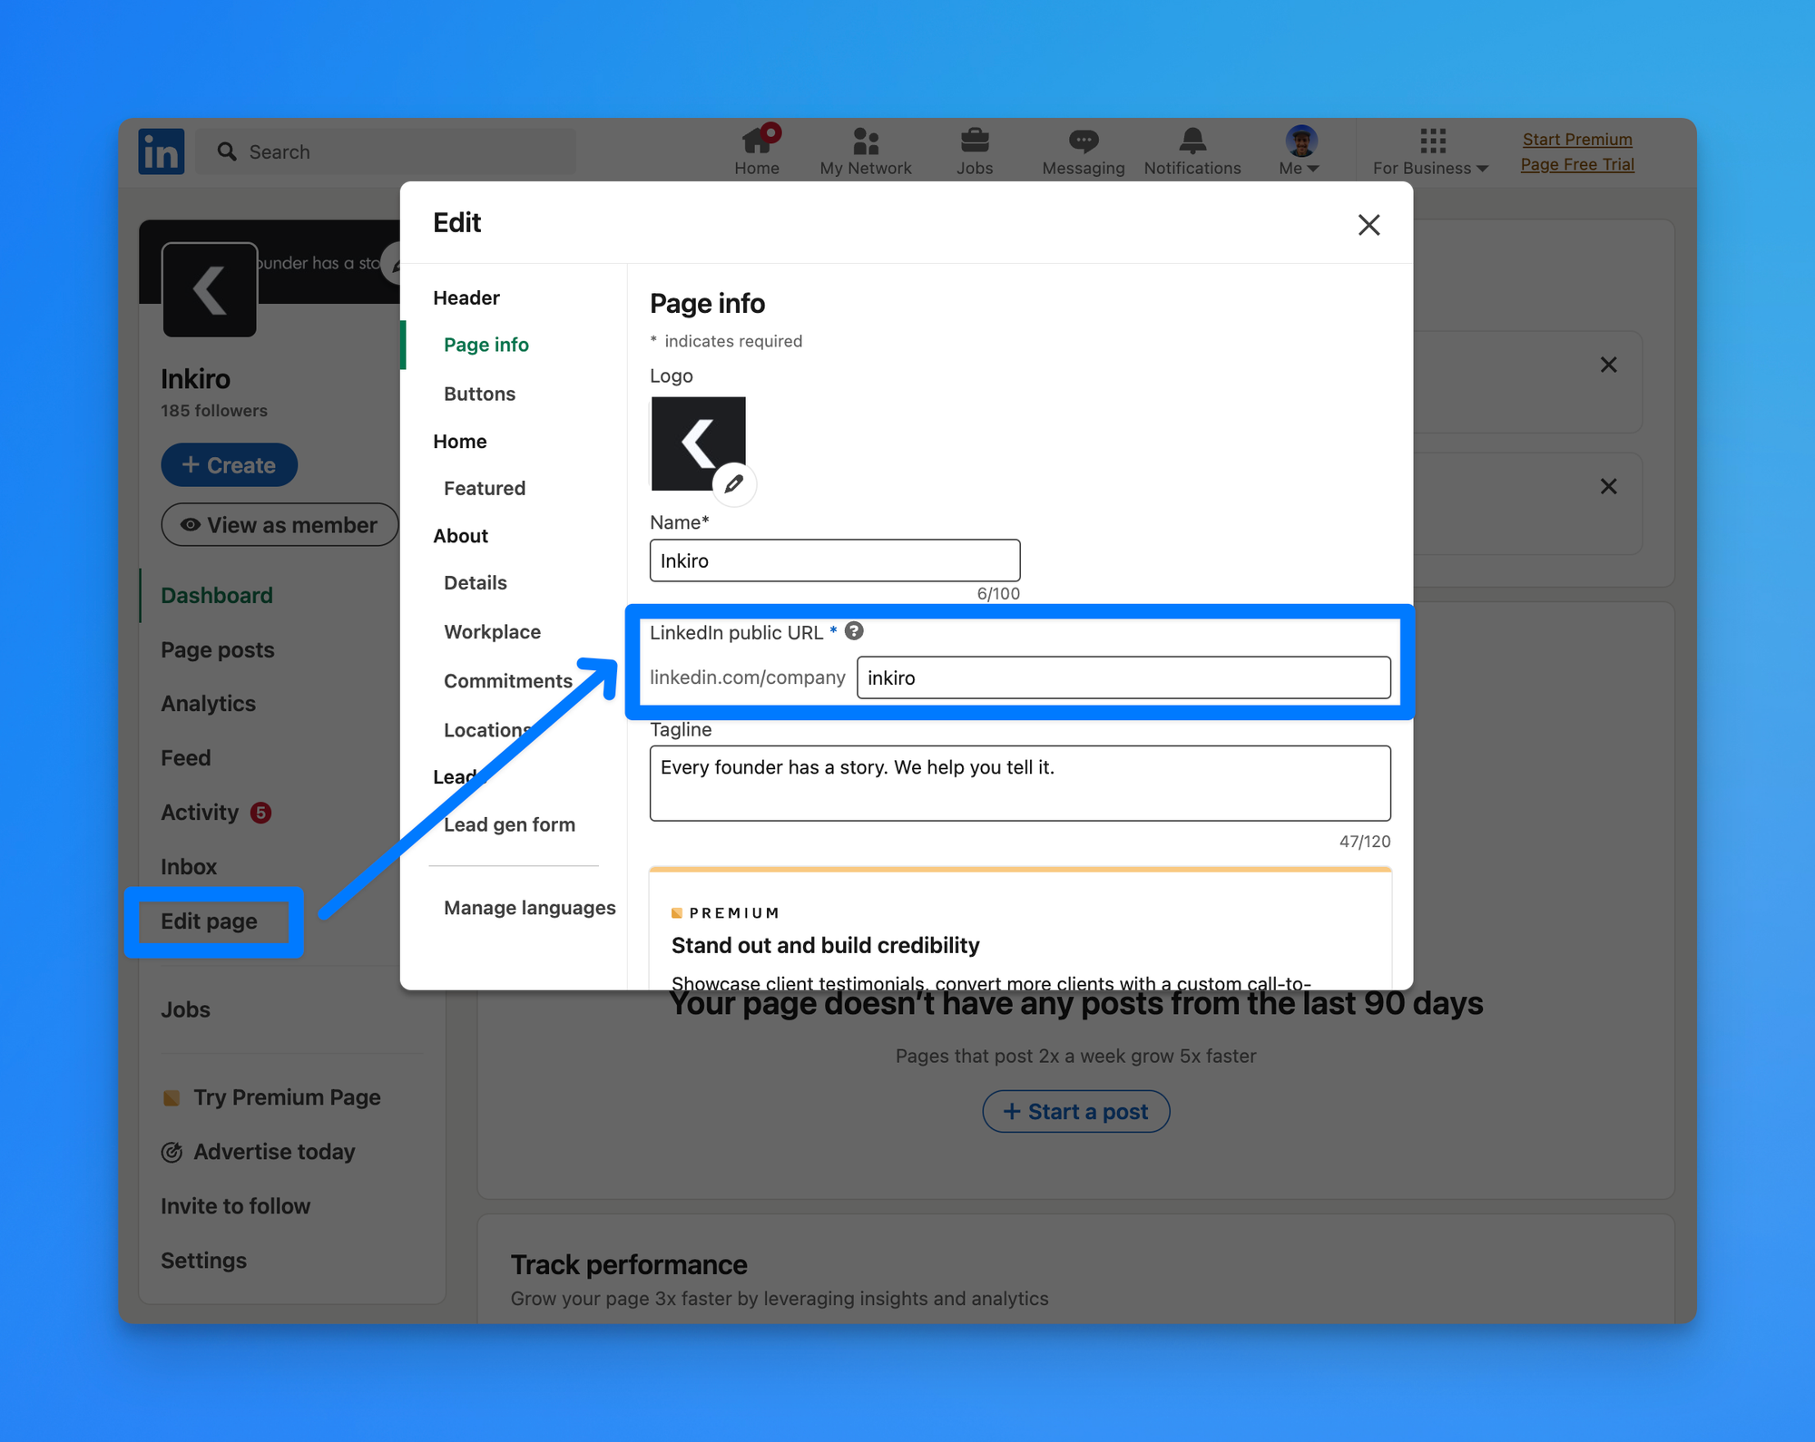Open the Messaging chat icon
This screenshot has height=1442, width=1815.
1083,141
